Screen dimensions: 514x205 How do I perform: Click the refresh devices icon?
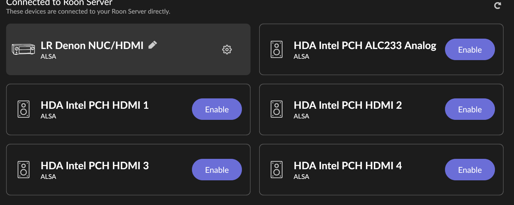[x=497, y=5]
